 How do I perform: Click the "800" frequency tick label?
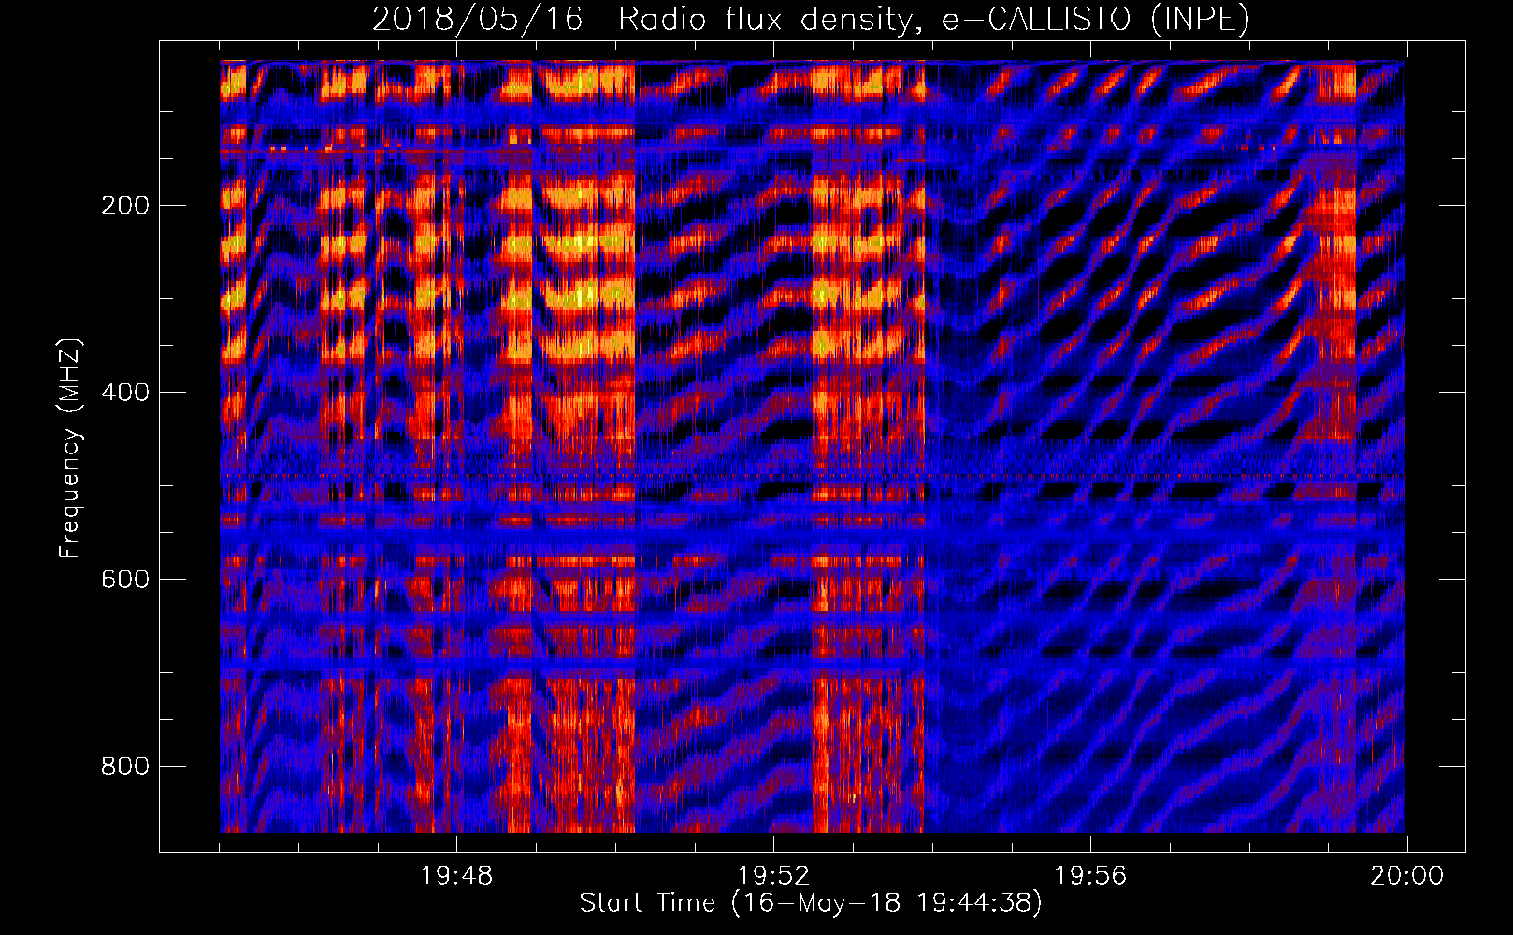[x=125, y=767]
